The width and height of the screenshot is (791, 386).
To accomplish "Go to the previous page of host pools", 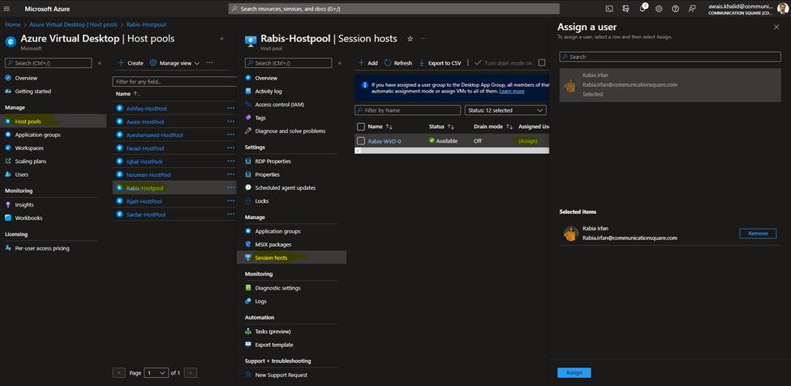I will pyautogui.click(x=118, y=373).
